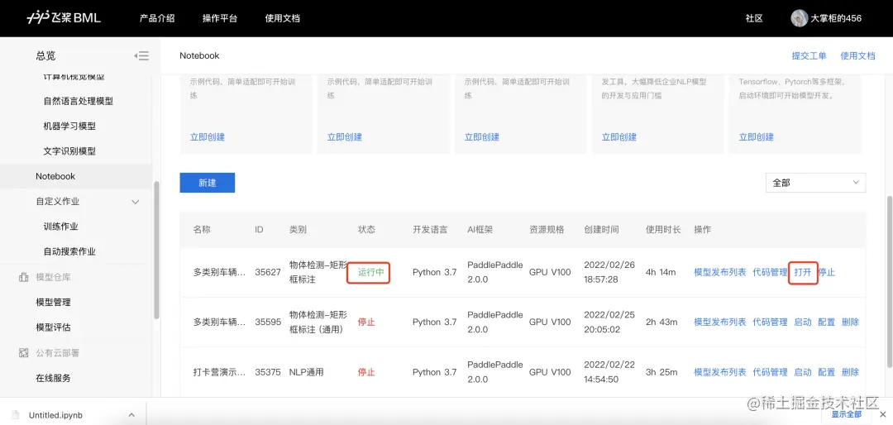This screenshot has height=425, width=893.
Task: Open 产品介绍 in the top navigation
Action: click(x=156, y=18)
